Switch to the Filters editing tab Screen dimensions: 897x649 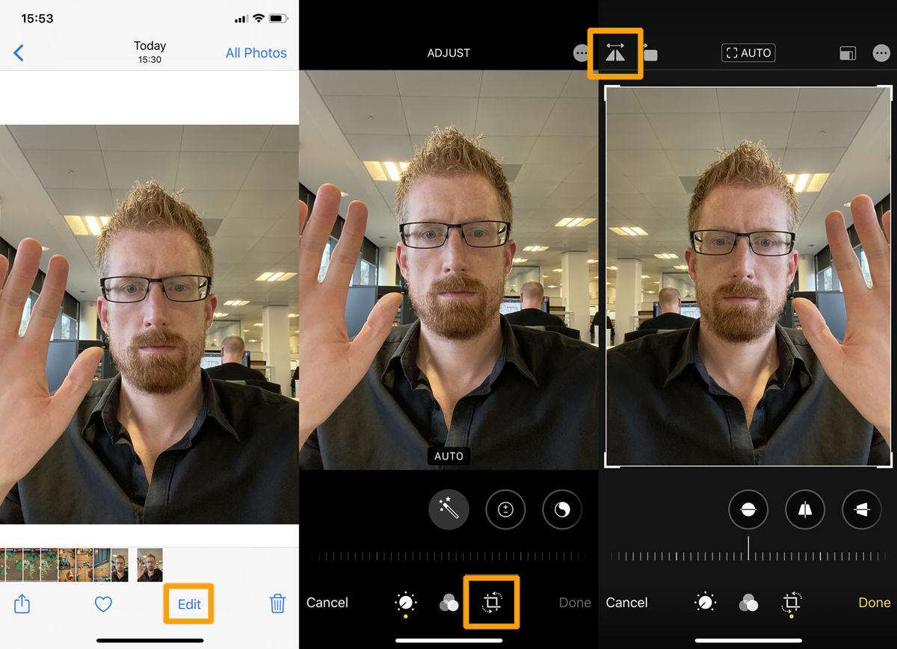(449, 603)
